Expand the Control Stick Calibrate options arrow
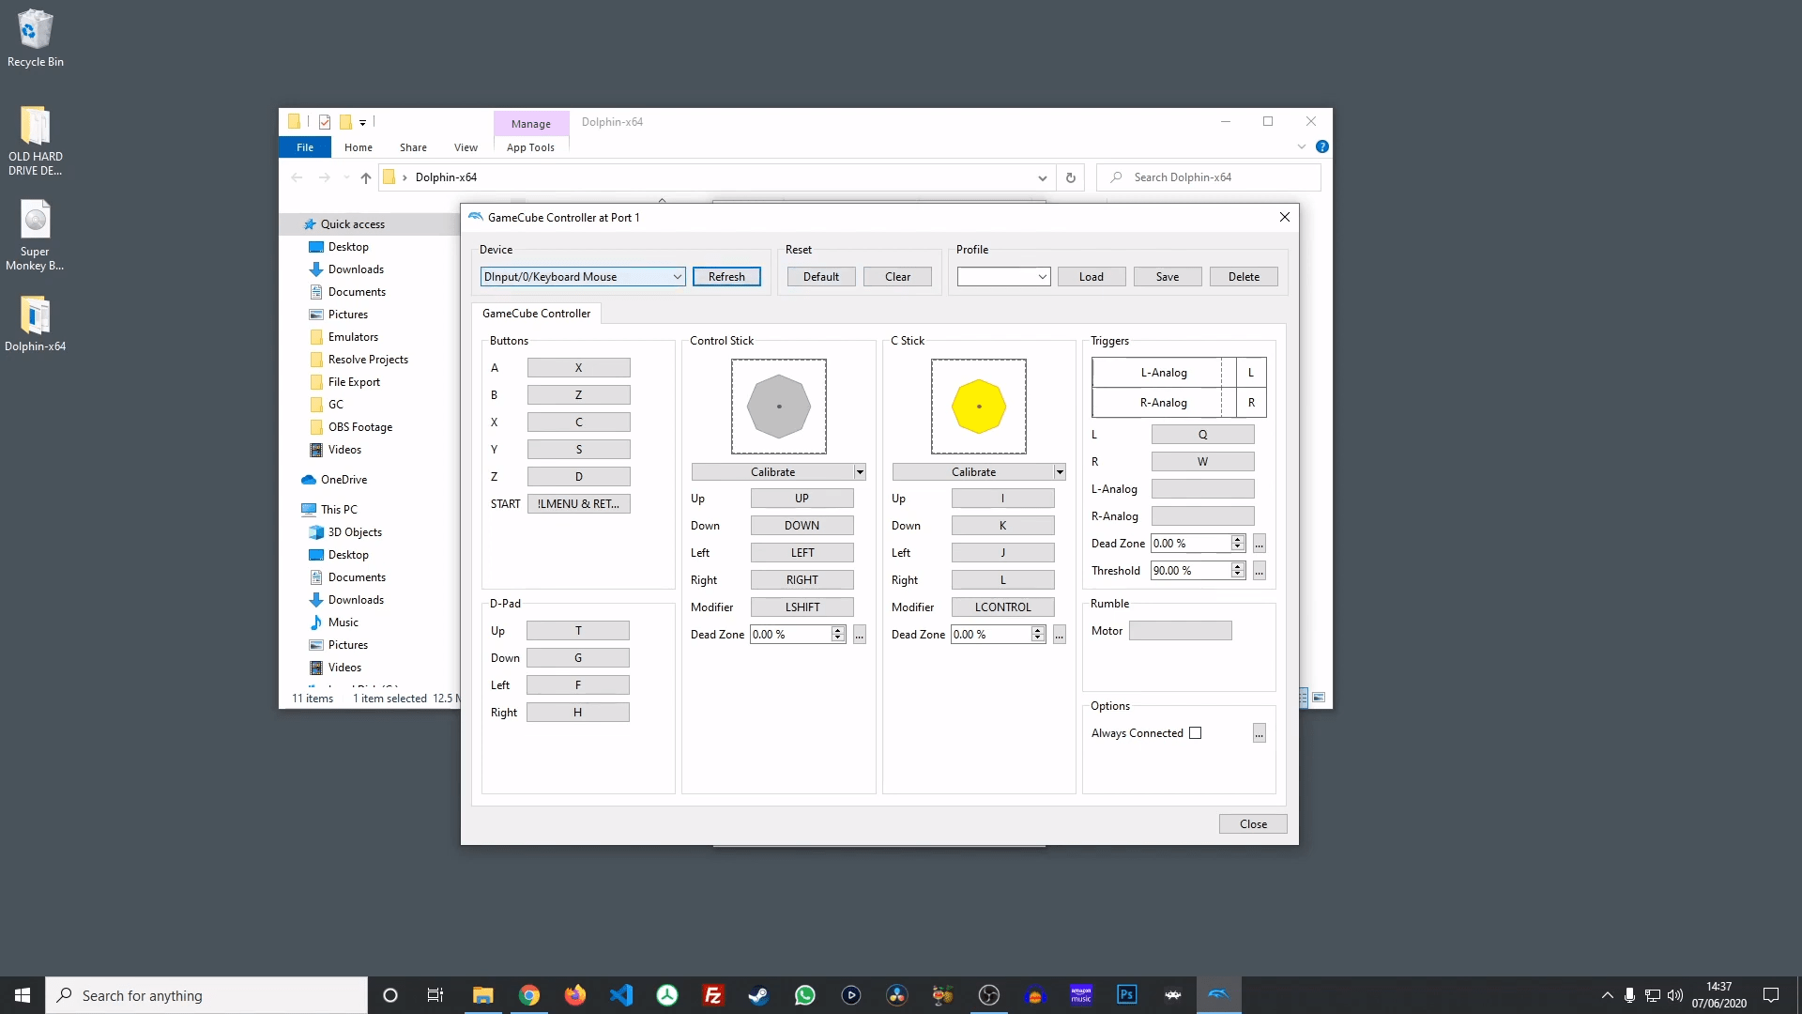Viewport: 1802px width, 1014px height. click(860, 471)
